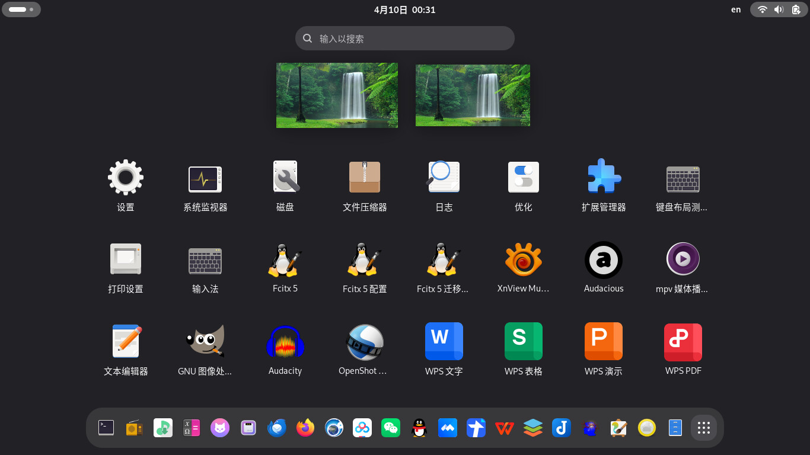
Task: Open the system status menu in top bar
Action: 779,9
